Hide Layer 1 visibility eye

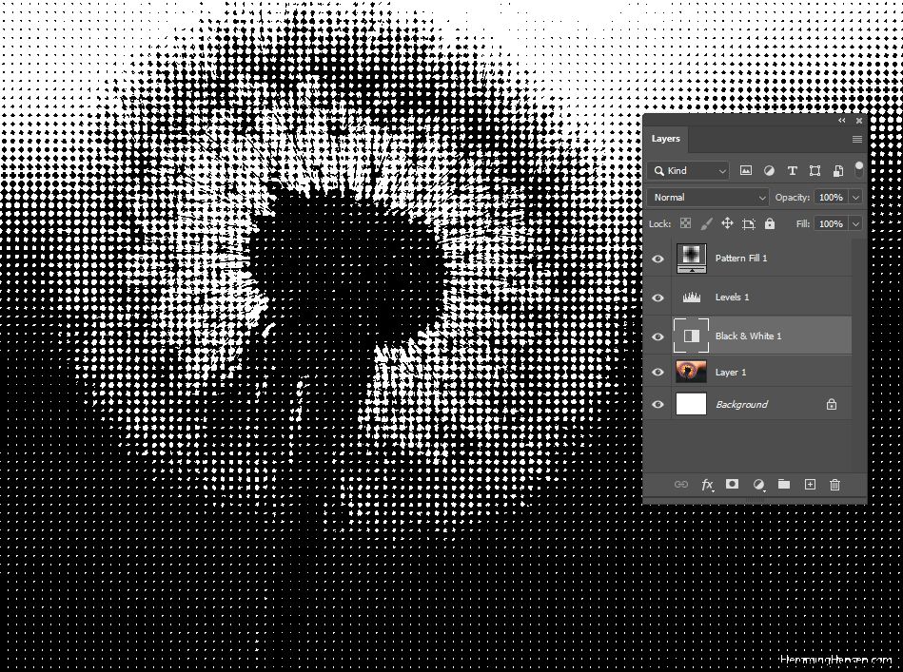coord(658,373)
